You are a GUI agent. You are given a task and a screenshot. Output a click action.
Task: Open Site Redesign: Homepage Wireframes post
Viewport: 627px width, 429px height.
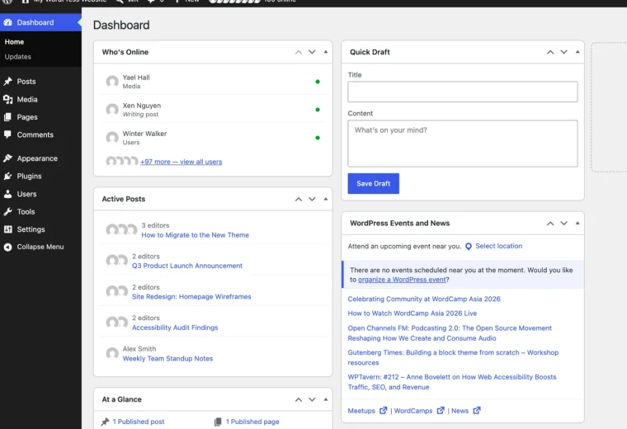coord(191,297)
